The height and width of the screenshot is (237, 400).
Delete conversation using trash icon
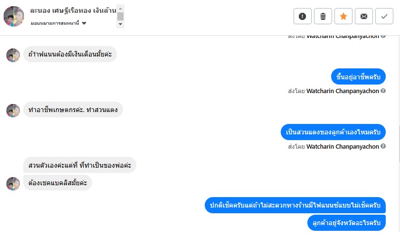click(323, 16)
